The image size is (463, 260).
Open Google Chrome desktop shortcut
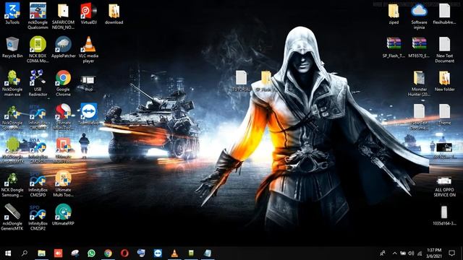click(x=63, y=83)
